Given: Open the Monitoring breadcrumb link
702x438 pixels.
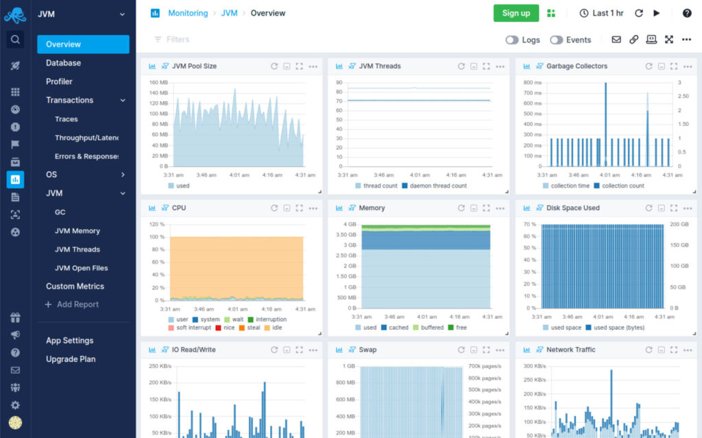Looking at the screenshot, I should pos(188,13).
